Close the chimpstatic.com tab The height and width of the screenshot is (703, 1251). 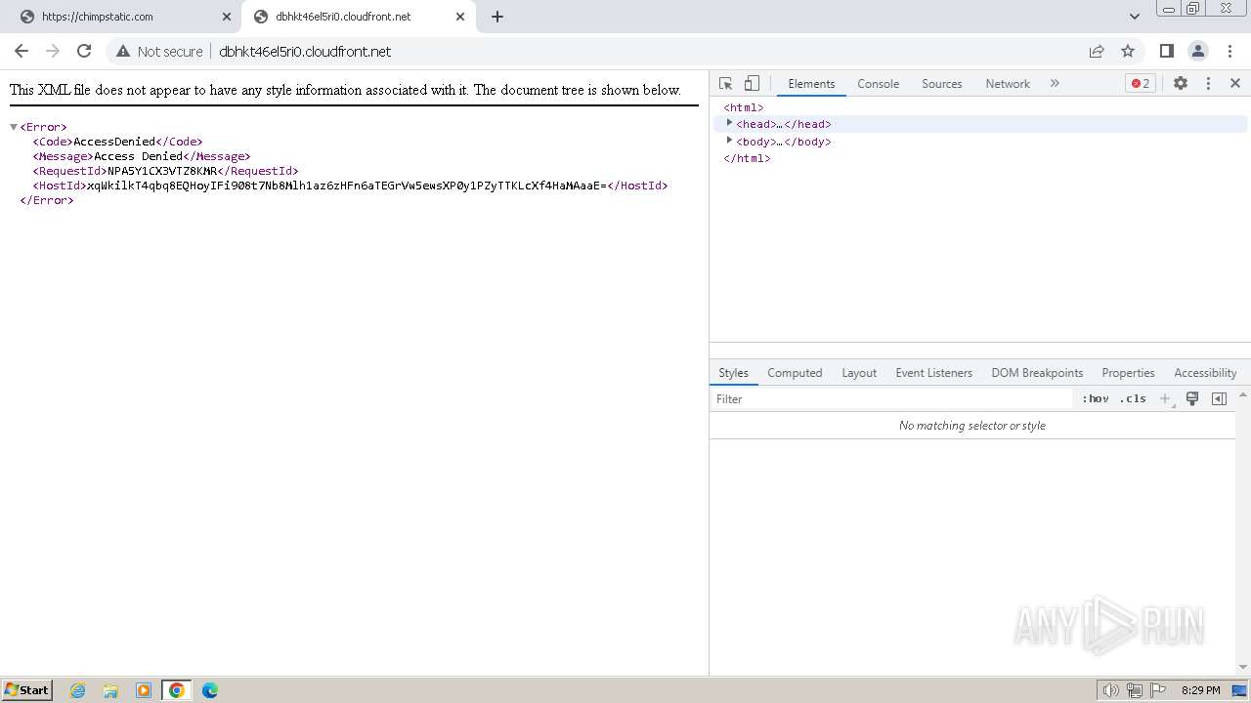[227, 17]
